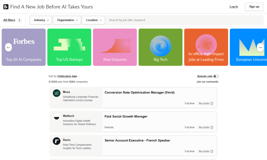This screenshot has height=160, width=267.
Task: Click the site logo icon in header
Action: (6, 7)
